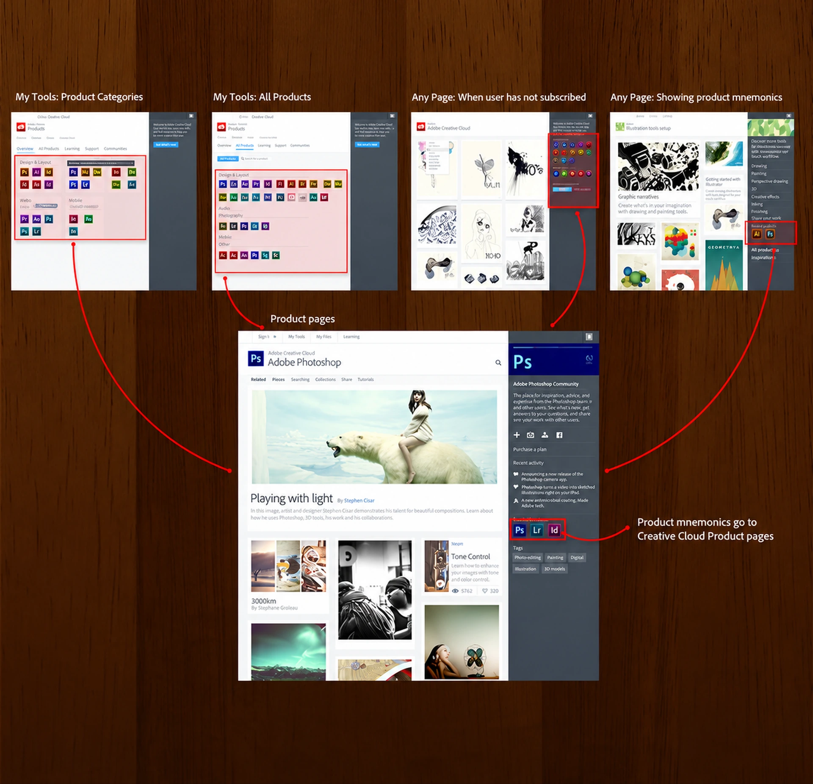Select the Pieces tab under Adobe Photoshop
The width and height of the screenshot is (813, 784).
click(278, 380)
